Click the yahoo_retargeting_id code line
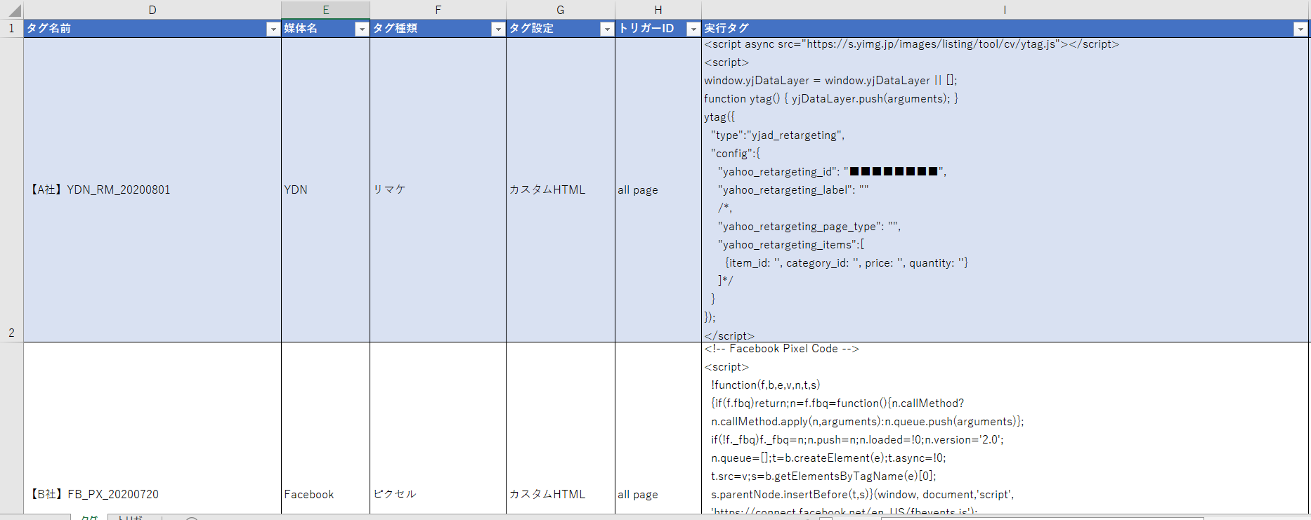Screen dimensions: 1311x520 point(832,172)
